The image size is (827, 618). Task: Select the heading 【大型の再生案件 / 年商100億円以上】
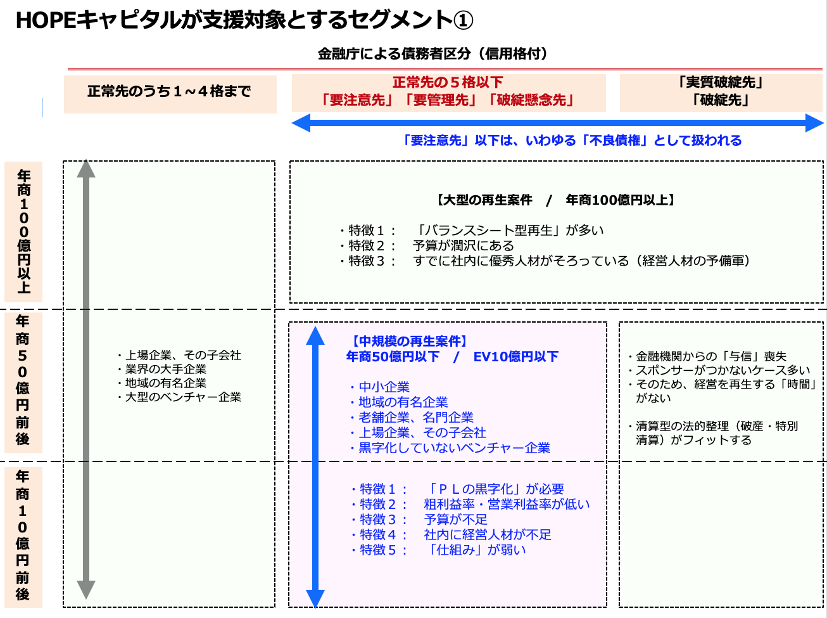coord(555,200)
